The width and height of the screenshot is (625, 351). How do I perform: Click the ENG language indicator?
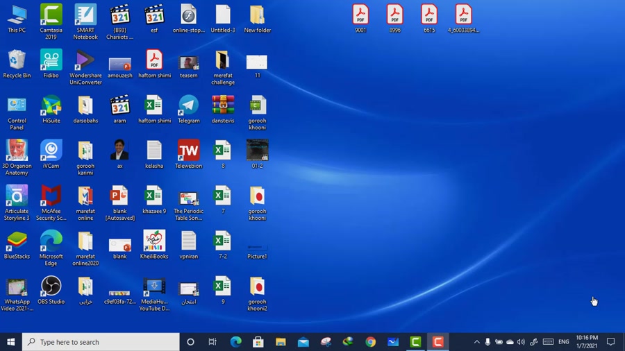pos(563,342)
